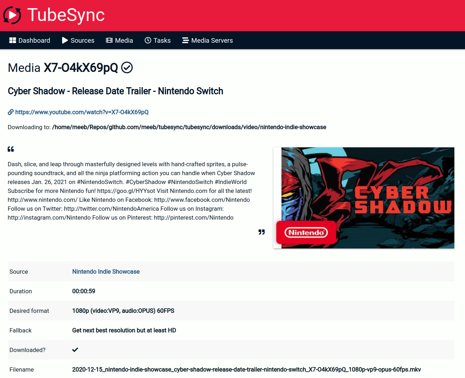Open the Sources nav item
This screenshot has height=378, width=465.
[x=78, y=40]
